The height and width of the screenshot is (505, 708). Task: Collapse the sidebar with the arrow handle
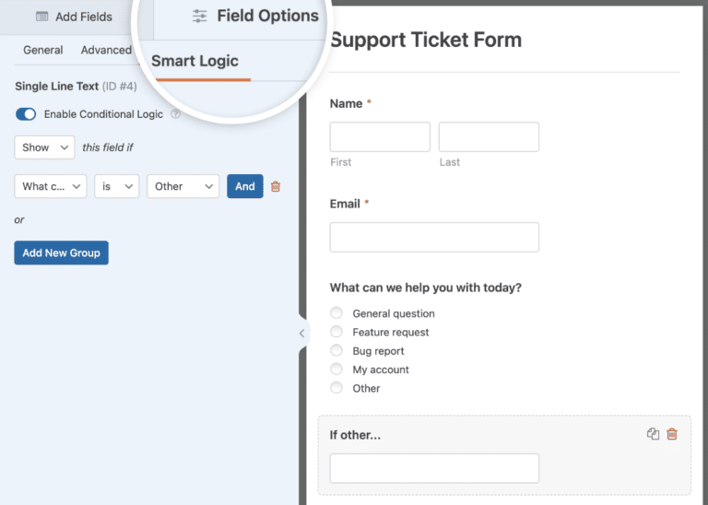302,334
